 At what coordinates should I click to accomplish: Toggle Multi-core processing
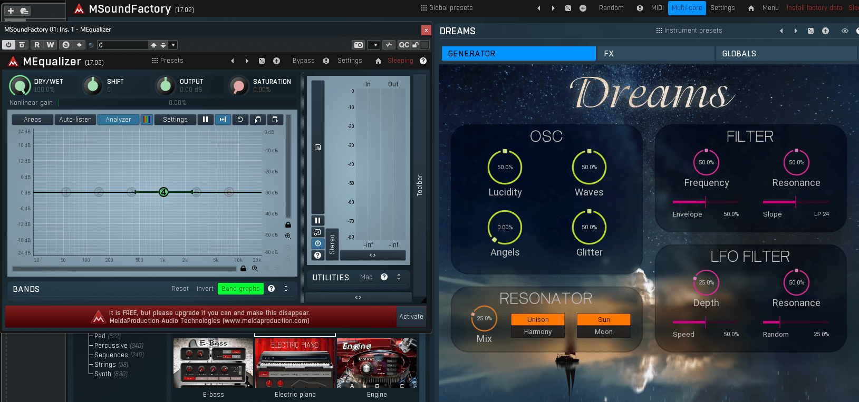click(x=687, y=8)
